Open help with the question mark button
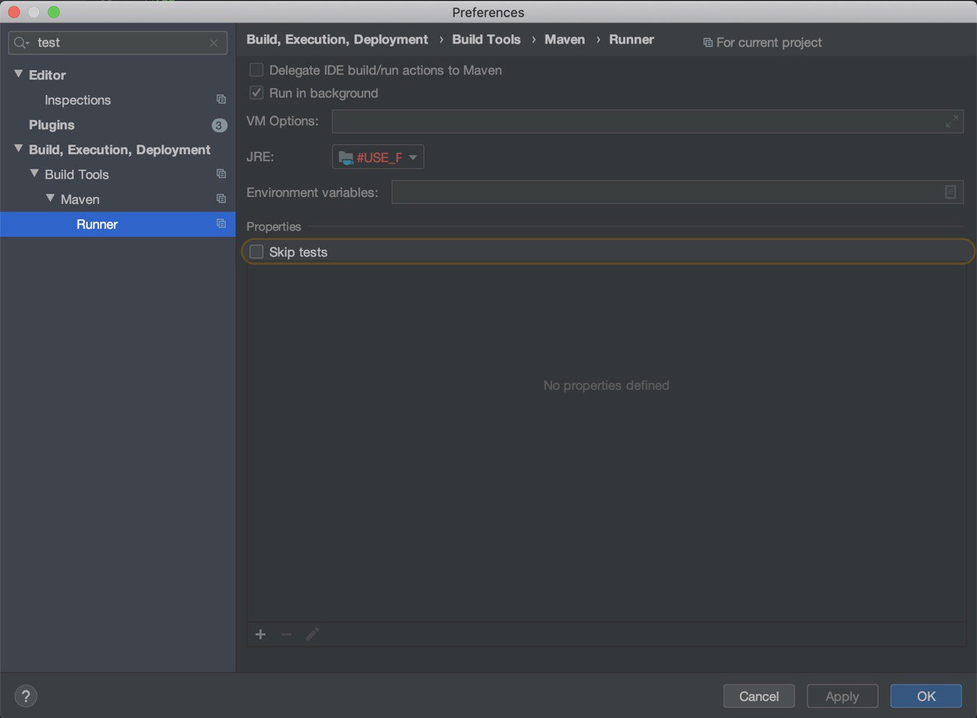Viewport: 977px width, 718px height. pyautogui.click(x=26, y=696)
